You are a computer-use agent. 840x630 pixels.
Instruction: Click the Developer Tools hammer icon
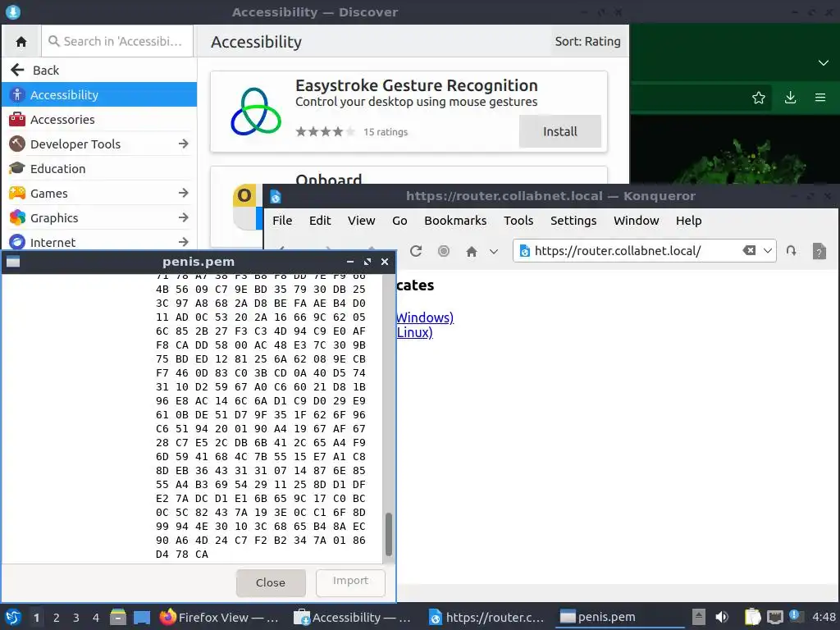(17, 144)
